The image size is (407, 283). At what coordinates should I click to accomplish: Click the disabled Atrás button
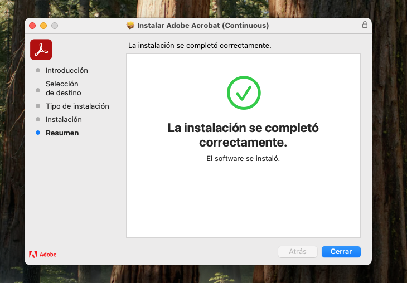point(298,252)
